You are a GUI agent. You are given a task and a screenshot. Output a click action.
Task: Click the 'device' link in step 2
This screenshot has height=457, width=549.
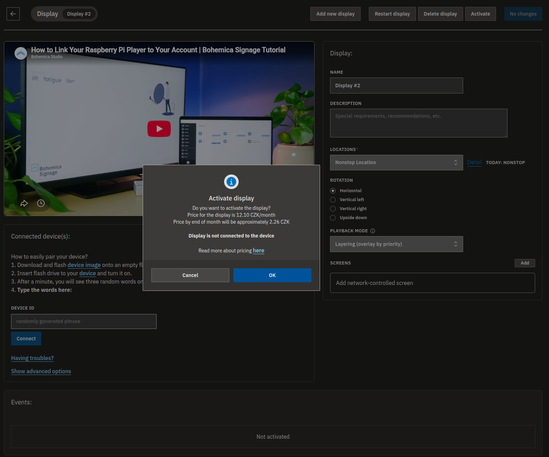pos(88,273)
